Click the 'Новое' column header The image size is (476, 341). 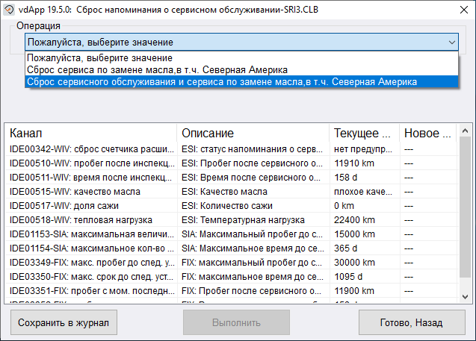426,134
